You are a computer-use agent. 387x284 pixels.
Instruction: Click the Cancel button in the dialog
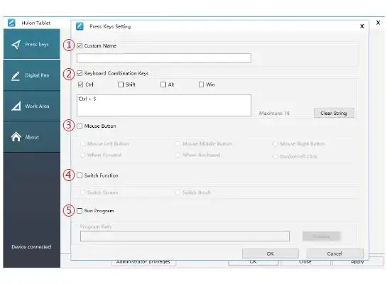click(x=334, y=253)
